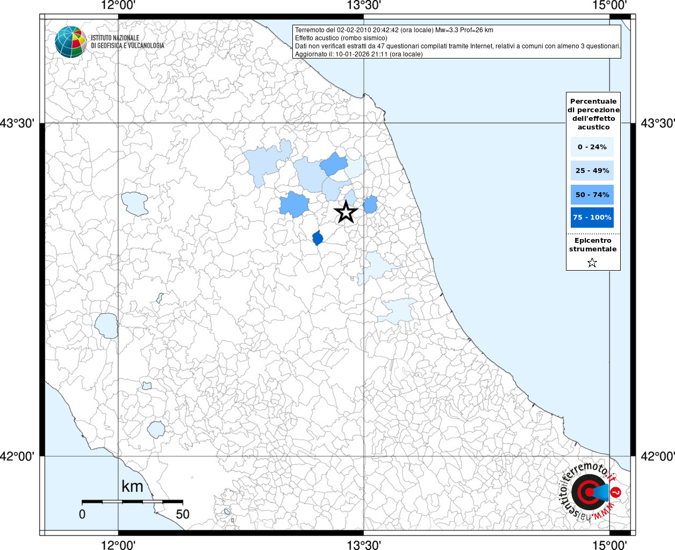Click the red target haisentitoilterremoto logo
Image resolution: width=675 pixels, height=550 pixels.
click(x=589, y=493)
